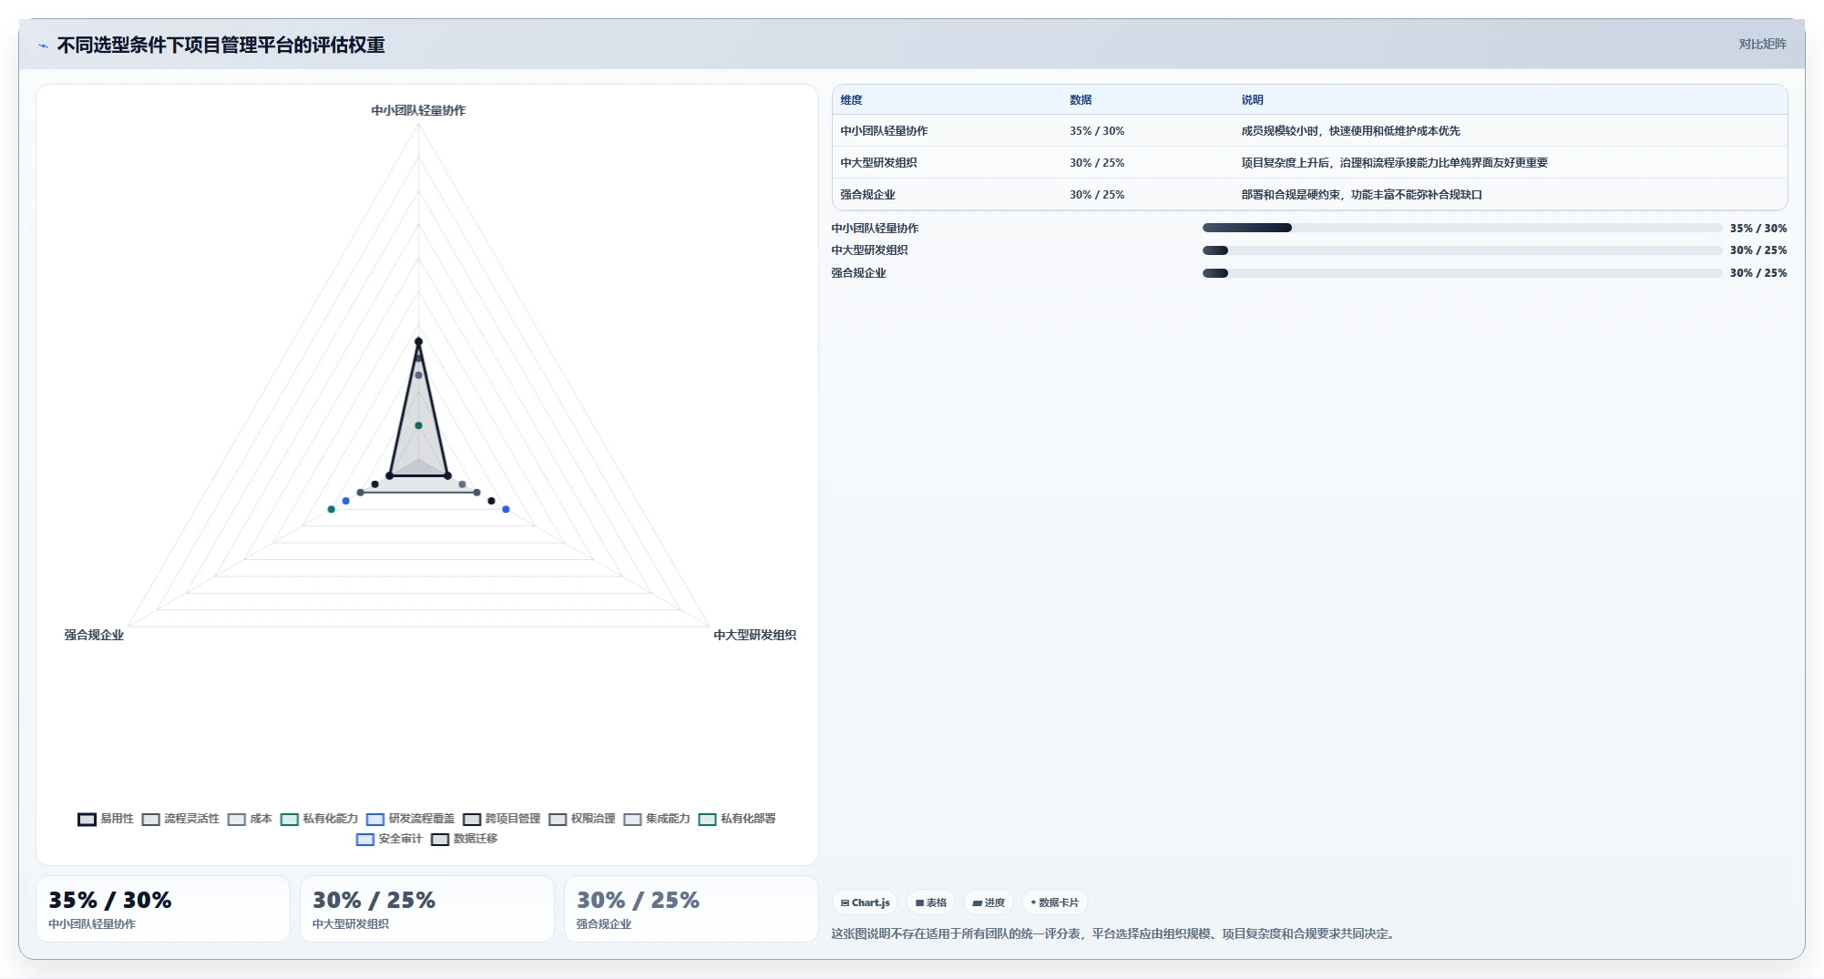
Task: Click the 强合规企业 radar axis label
Action: coord(94,635)
